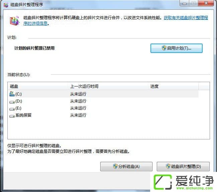217x192 pixels.
Task: Select the (D:) drive icon
Action: [x=12, y=101]
